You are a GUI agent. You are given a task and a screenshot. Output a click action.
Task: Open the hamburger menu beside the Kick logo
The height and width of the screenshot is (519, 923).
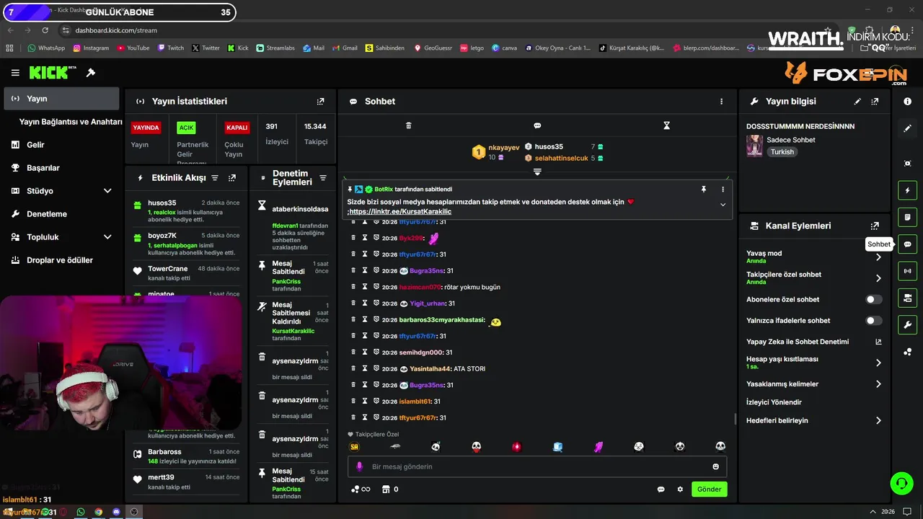coord(15,73)
